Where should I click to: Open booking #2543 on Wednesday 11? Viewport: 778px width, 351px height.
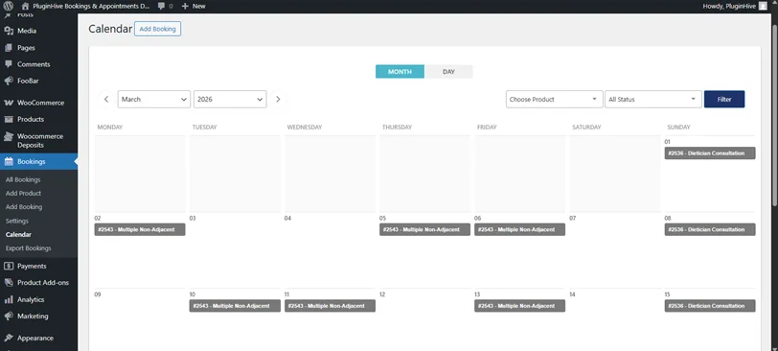click(x=330, y=306)
